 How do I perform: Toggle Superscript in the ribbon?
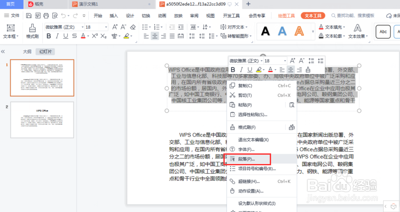point(95,36)
